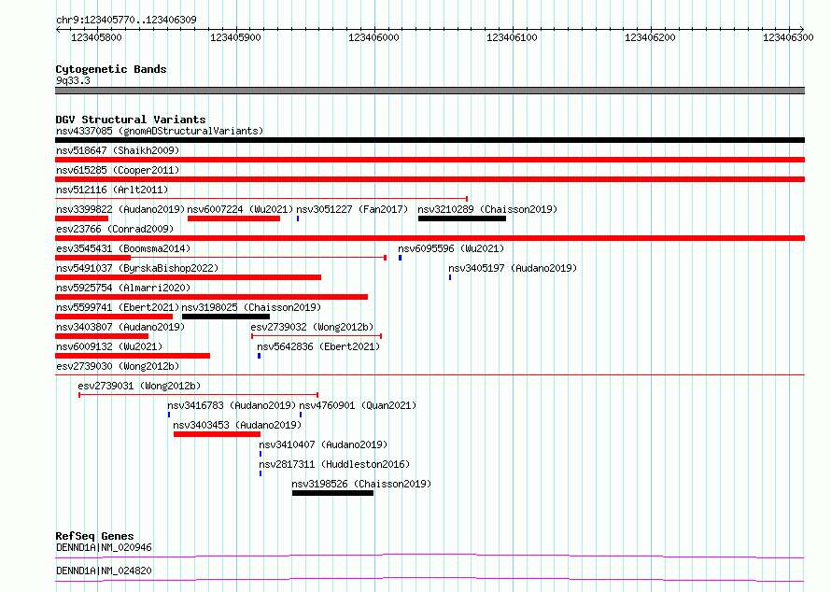Open nsv3405197 (Audano2019) label
This screenshot has width=831, height=592.
pos(513,268)
